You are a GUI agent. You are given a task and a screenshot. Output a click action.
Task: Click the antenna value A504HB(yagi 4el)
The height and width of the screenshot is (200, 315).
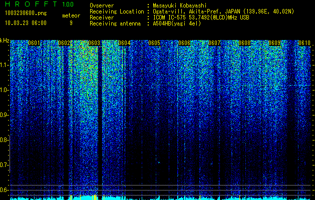tap(177, 23)
